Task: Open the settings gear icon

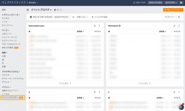Action: click(181, 2)
